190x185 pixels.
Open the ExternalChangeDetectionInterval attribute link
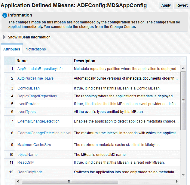click(44, 133)
